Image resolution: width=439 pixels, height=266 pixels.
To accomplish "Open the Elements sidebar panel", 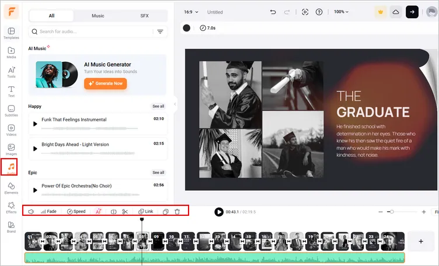I will [x=11, y=188].
